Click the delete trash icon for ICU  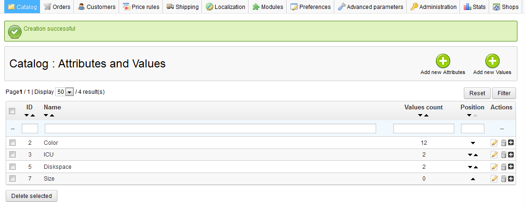click(x=503, y=155)
